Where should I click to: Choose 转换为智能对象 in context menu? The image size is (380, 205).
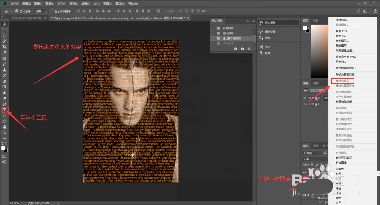[345, 74]
